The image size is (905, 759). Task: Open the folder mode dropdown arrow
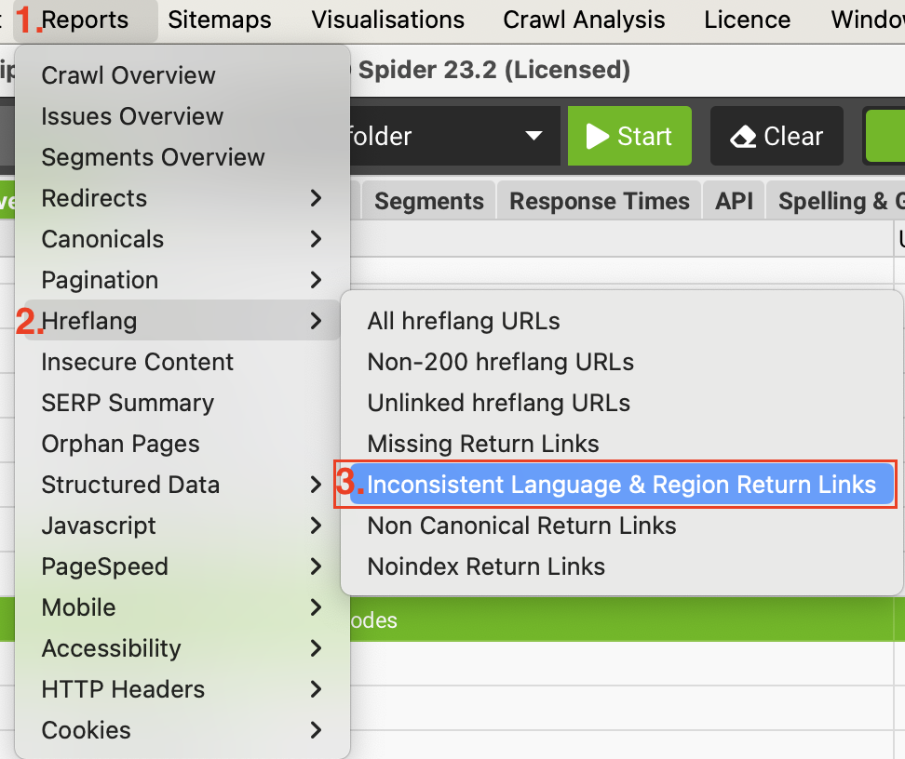(x=534, y=136)
